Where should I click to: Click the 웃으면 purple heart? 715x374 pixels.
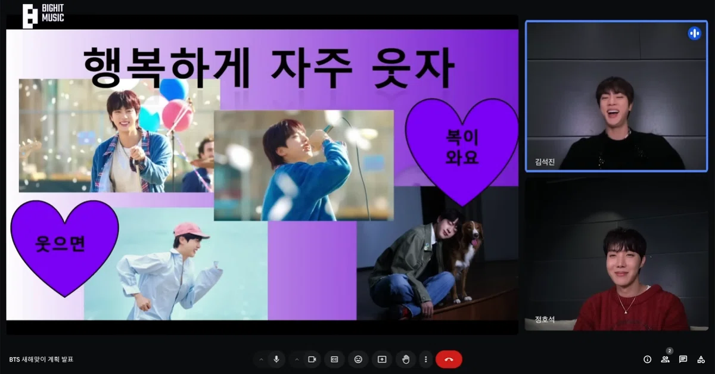(x=65, y=247)
